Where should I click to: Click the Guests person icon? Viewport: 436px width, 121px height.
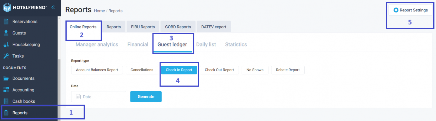click(6, 33)
